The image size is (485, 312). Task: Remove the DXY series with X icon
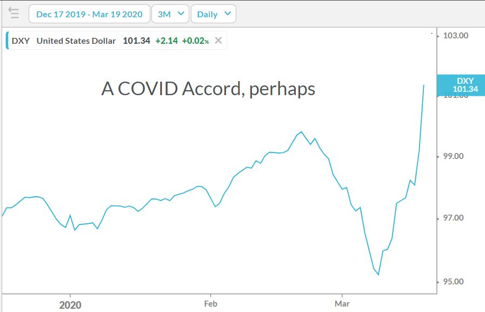click(x=218, y=41)
